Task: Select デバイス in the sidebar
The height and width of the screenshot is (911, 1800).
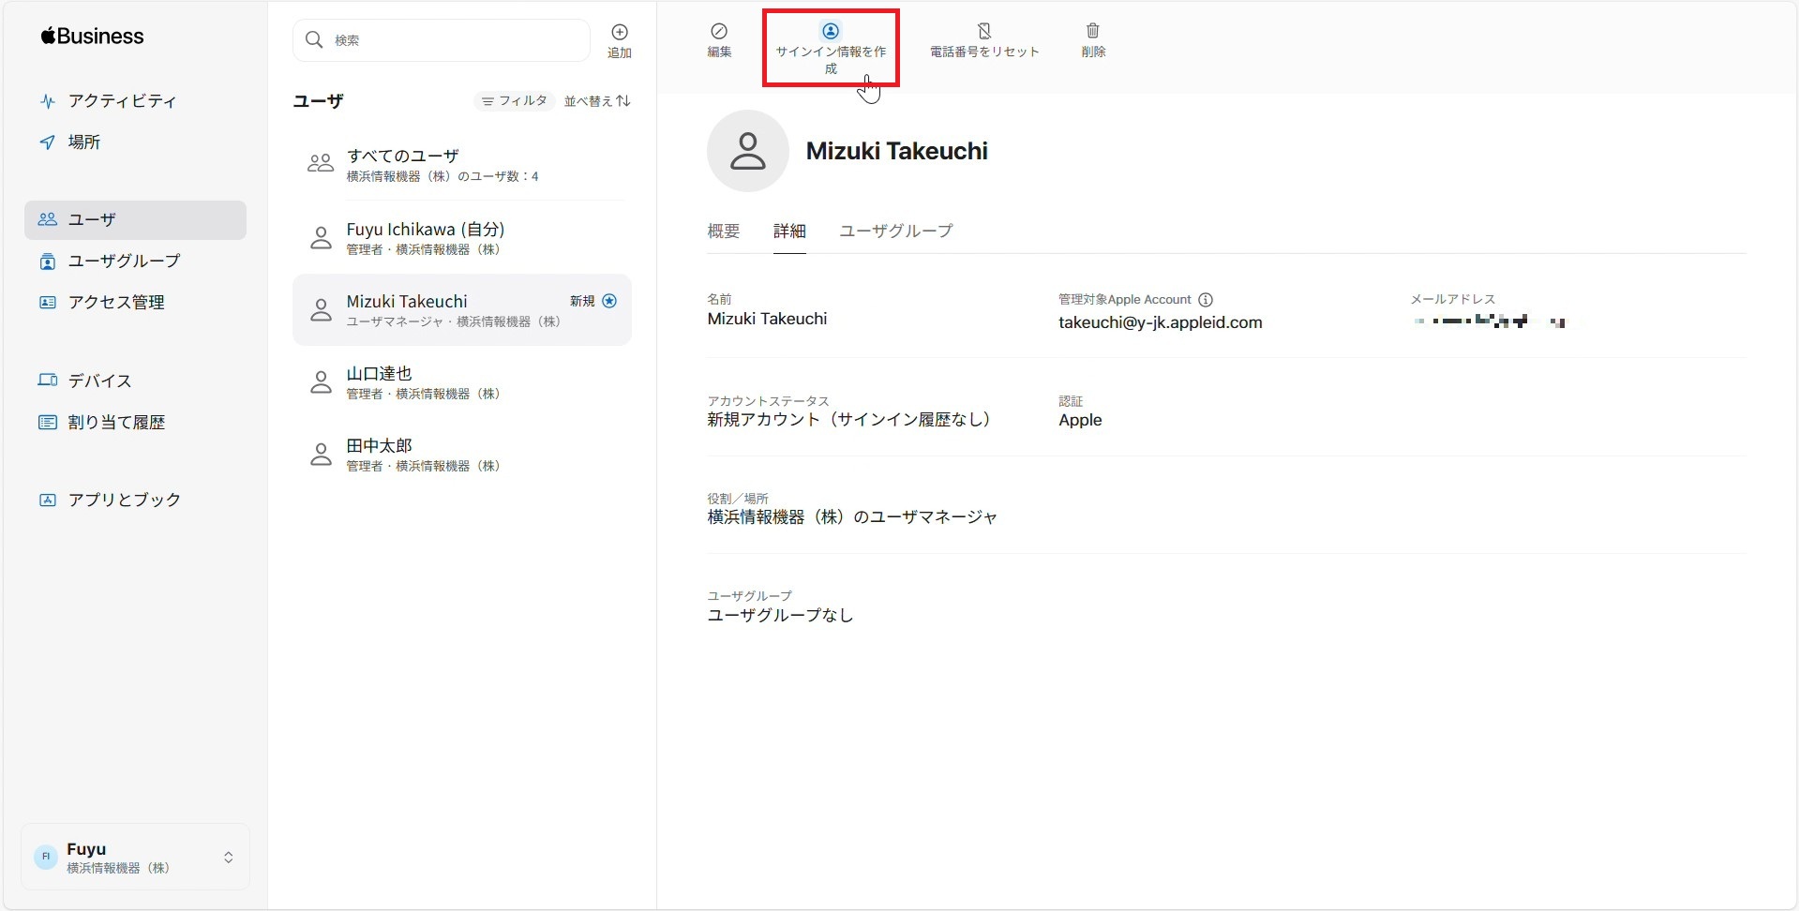Action: click(x=98, y=381)
